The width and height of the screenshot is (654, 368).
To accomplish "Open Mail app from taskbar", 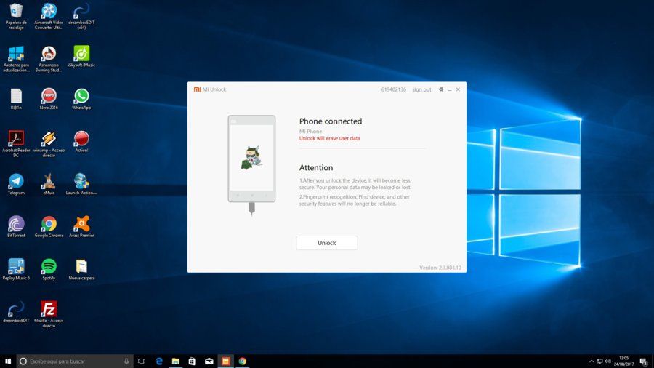I will (x=209, y=361).
